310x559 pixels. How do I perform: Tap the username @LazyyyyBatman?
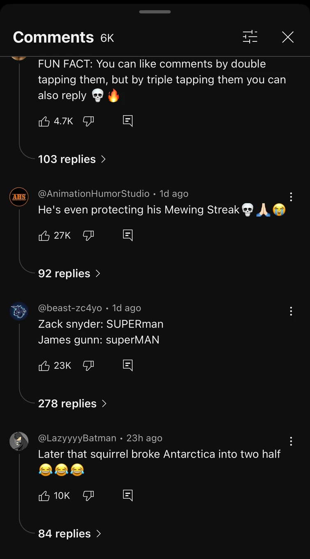73,438
